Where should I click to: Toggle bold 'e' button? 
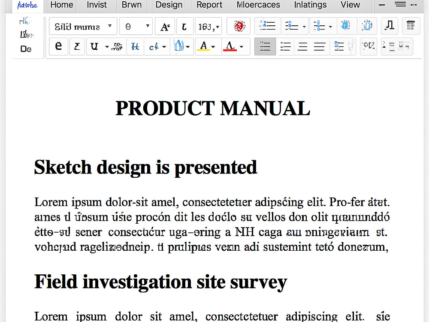point(58,46)
